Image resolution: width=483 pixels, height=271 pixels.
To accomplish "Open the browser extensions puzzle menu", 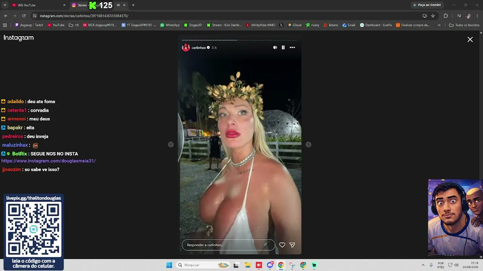I will coord(446,16).
